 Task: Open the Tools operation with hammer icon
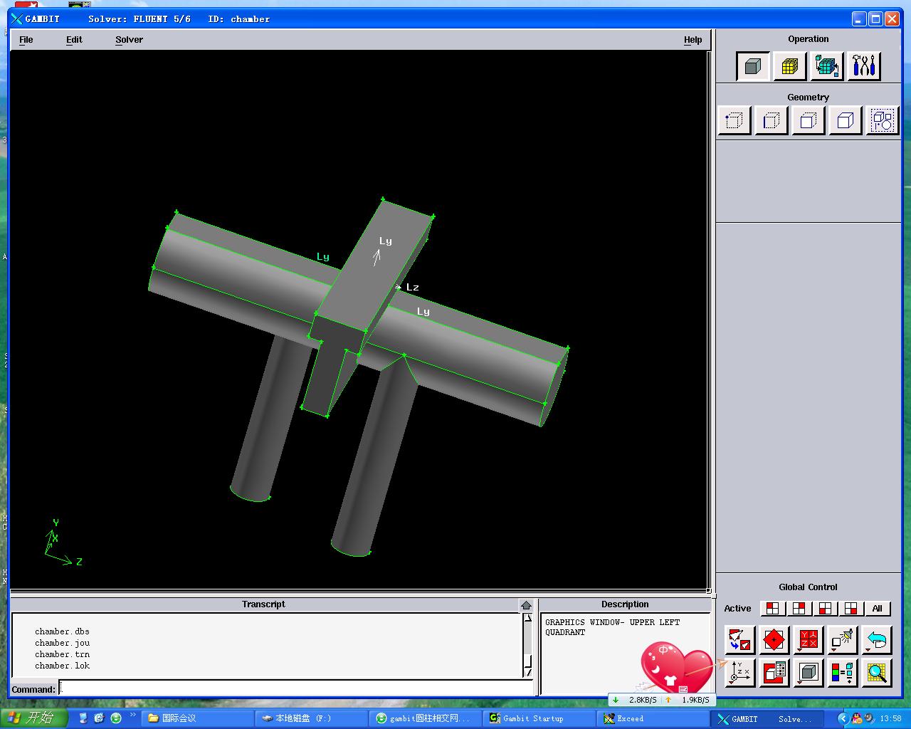click(863, 66)
